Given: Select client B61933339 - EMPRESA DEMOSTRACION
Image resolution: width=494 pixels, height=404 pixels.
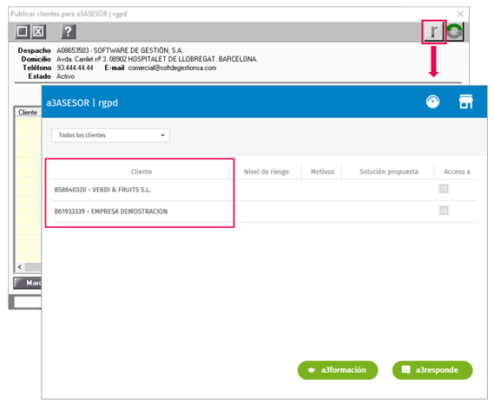Looking at the screenshot, I should (111, 212).
